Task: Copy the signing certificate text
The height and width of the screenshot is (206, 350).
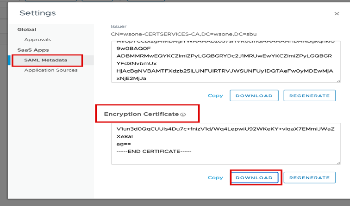Action: [x=215, y=96]
